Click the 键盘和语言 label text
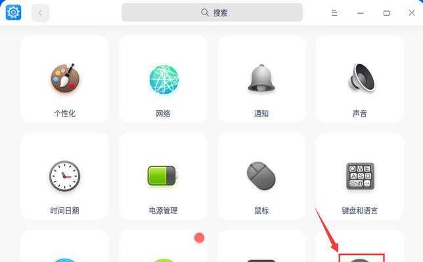 pyautogui.click(x=359, y=210)
